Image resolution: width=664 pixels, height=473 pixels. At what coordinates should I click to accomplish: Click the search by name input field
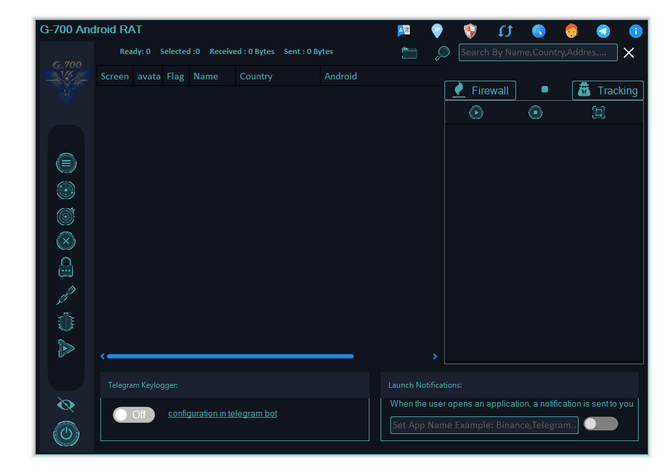tap(538, 53)
